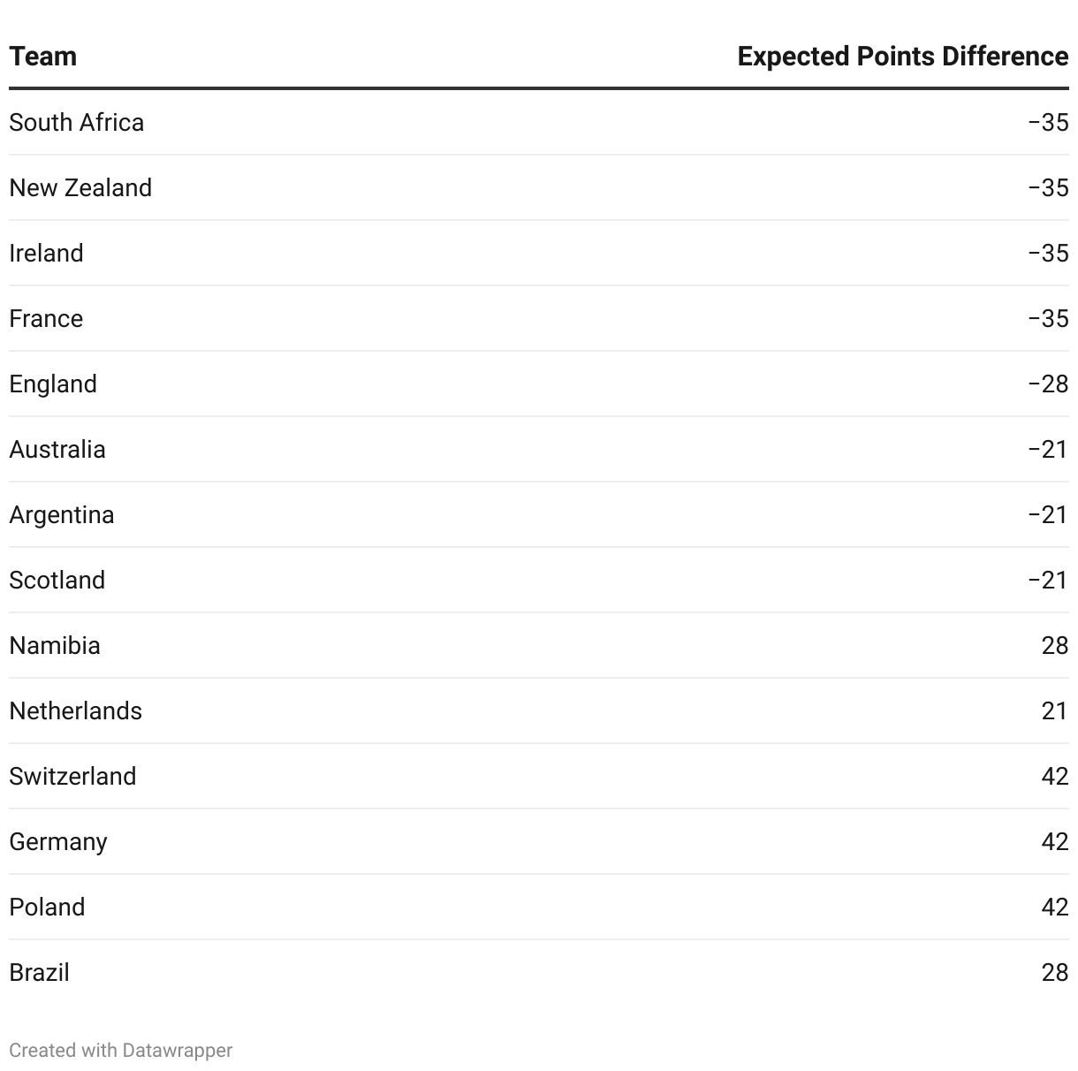This screenshot has height=1071, width=1078.
Task: Click the Netherlands team name
Action: pyautogui.click(x=76, y=710)
